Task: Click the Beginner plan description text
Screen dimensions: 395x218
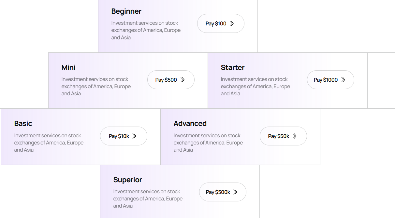Action: pyautogui.click(x=146, y=30)
